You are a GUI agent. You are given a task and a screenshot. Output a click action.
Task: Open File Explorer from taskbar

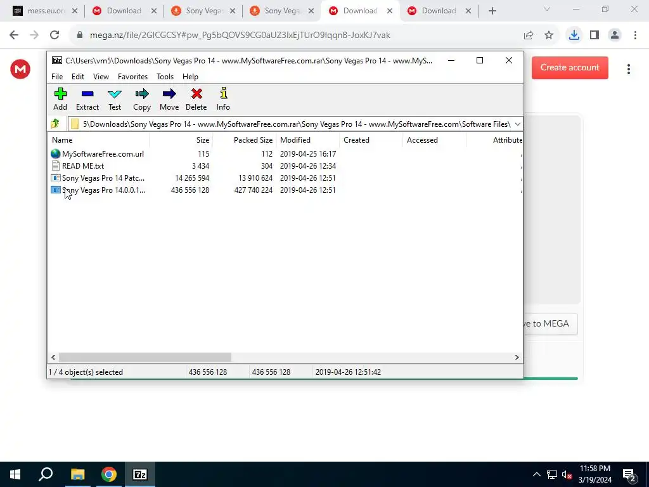[77, 474]
